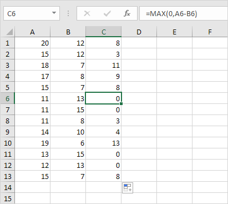Screen dimensions: 228x204
Task: Click cell B6 containing 13
Action: pyautogui.click(x=68, y=98)
